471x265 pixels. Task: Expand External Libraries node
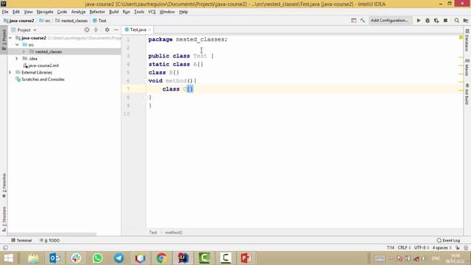click(x=10, y=72)
